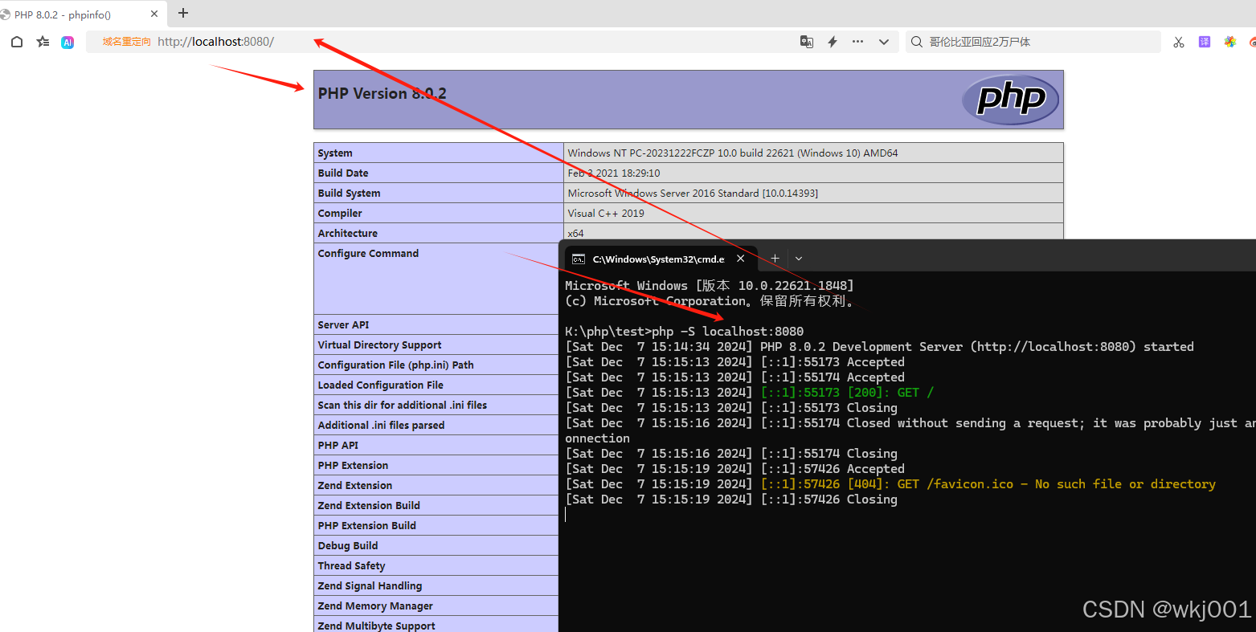The image size is (1256, 632).
Task: Expand the address bar dropdown chevron
Action: [884, 42]
